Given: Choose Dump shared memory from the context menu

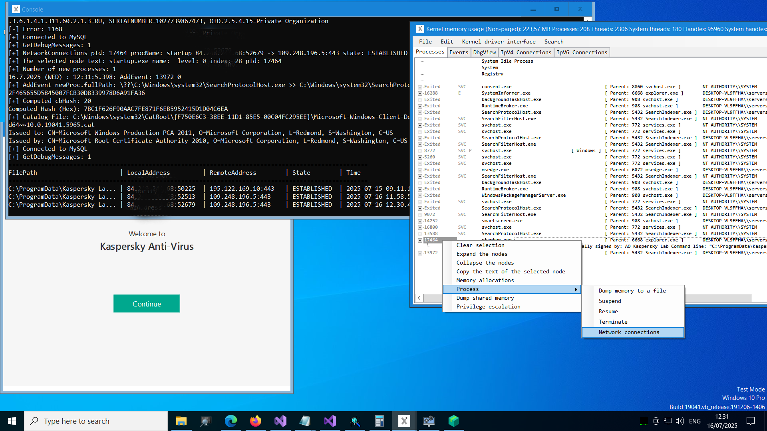Looking at the screenshot, I should (x=512, y=298).
